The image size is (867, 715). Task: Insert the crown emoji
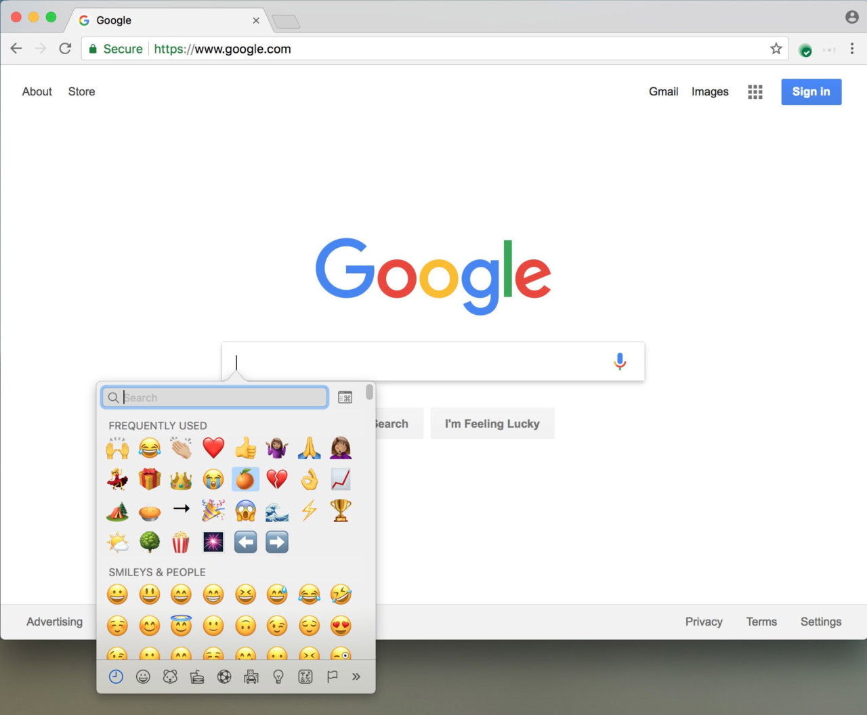pyautogui.click(x=181, y=479)
